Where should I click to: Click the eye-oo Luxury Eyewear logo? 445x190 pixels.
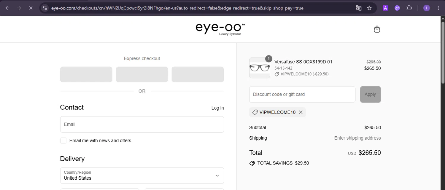(x=220, y=29)
